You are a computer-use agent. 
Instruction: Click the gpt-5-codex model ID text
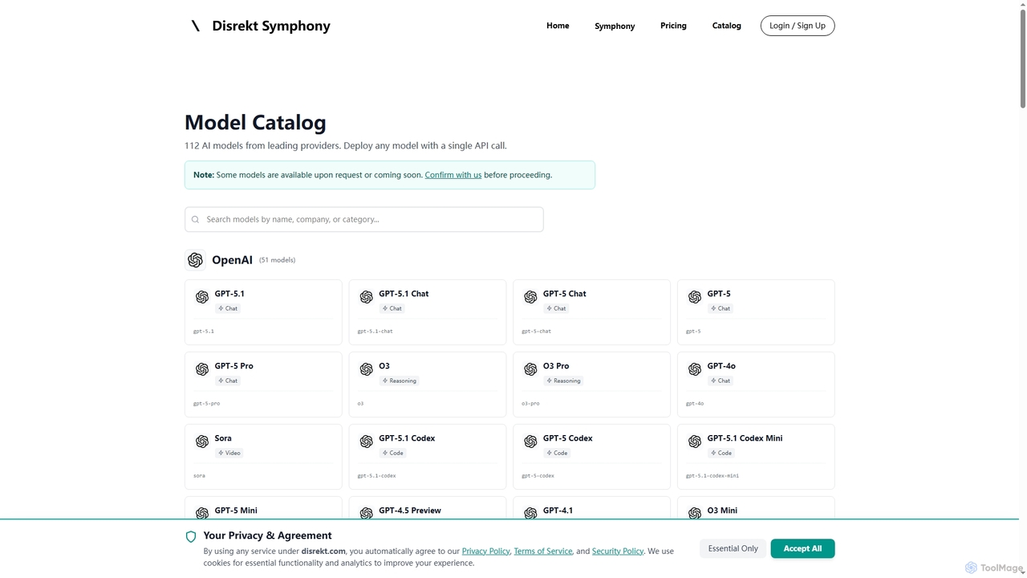click(x=538, y=475)
